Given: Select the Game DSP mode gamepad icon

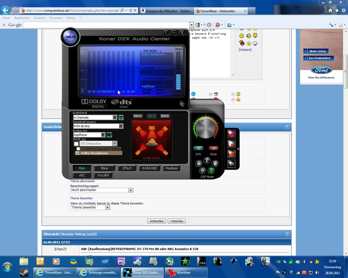Looking at the screenshot, I should click(199, 164).
